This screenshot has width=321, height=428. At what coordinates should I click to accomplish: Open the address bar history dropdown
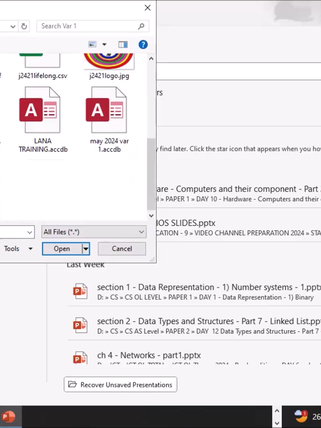click(13, 27)
